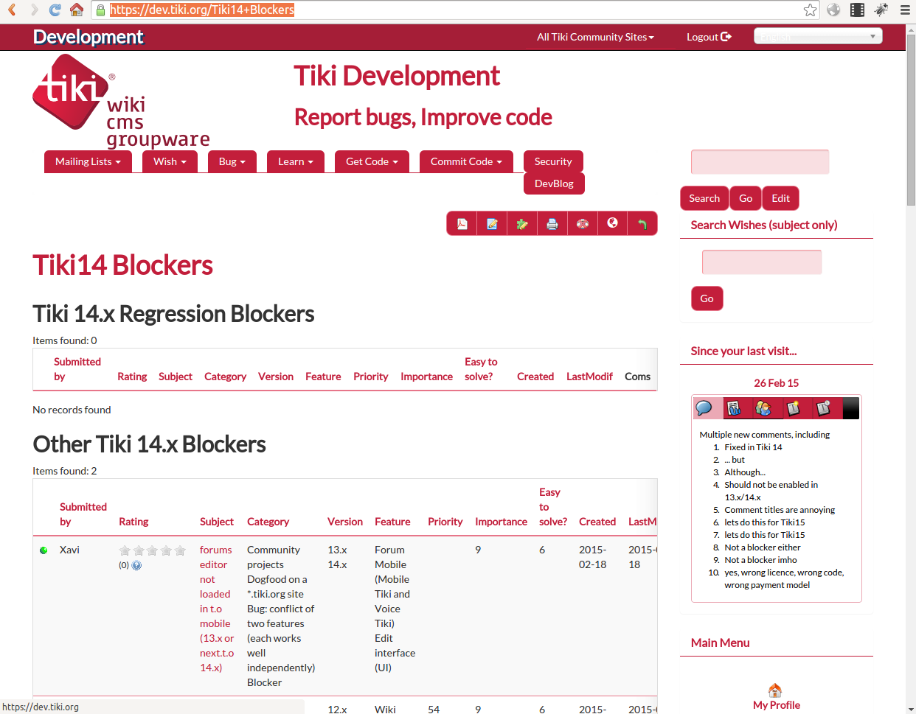Click the browser forward arrow
This screenshot has width=916, height=714.
coord(34,10)
